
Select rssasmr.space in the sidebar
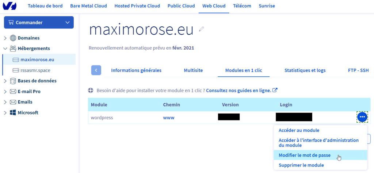pos(35,70)
